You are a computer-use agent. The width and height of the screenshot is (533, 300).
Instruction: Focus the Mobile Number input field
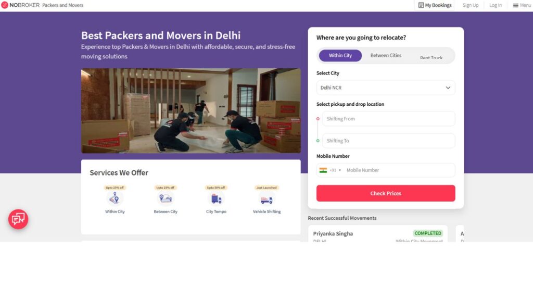click(x=398, y=170)
